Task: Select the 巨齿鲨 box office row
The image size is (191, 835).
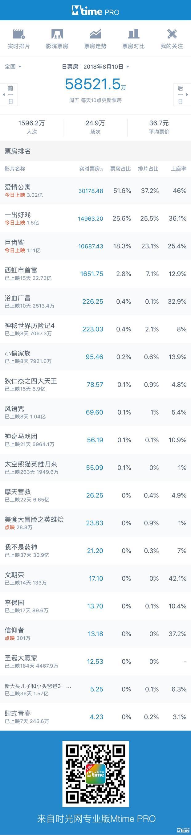Action: pyautogui.click(x=95, y=246)
